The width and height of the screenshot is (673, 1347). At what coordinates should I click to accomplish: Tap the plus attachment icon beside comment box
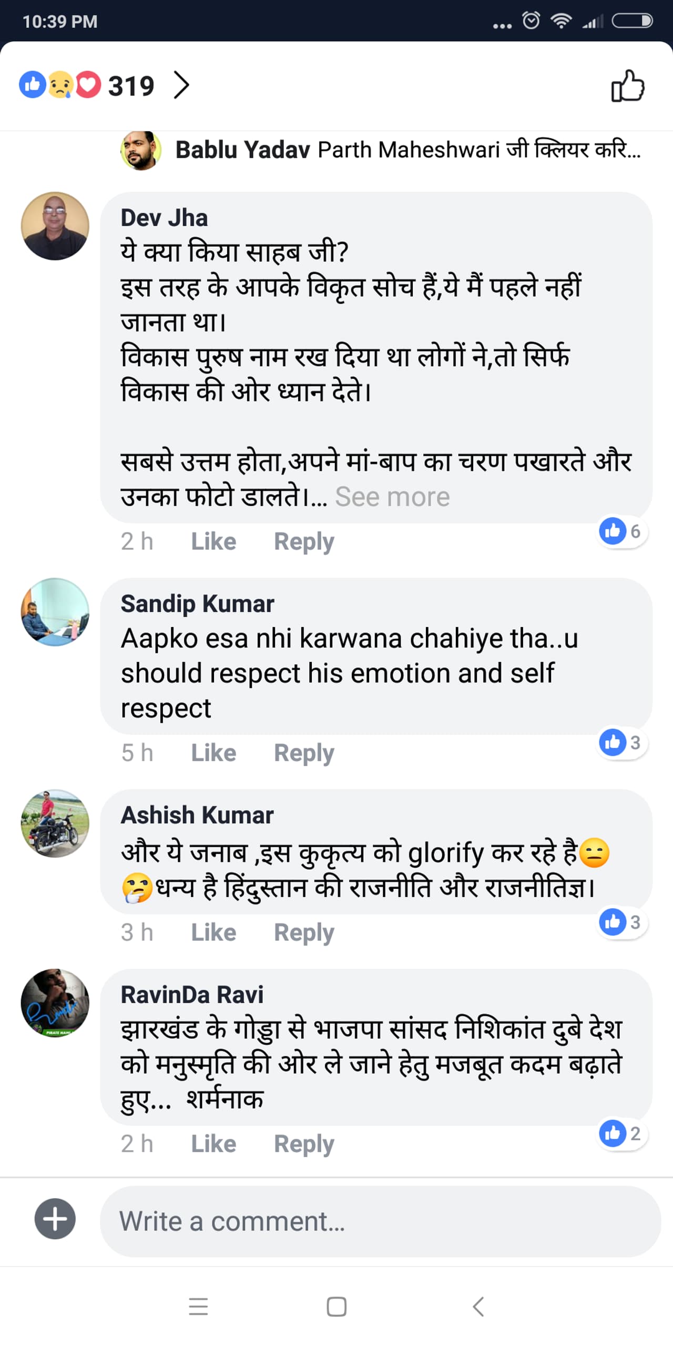[x=55, y=1219]
